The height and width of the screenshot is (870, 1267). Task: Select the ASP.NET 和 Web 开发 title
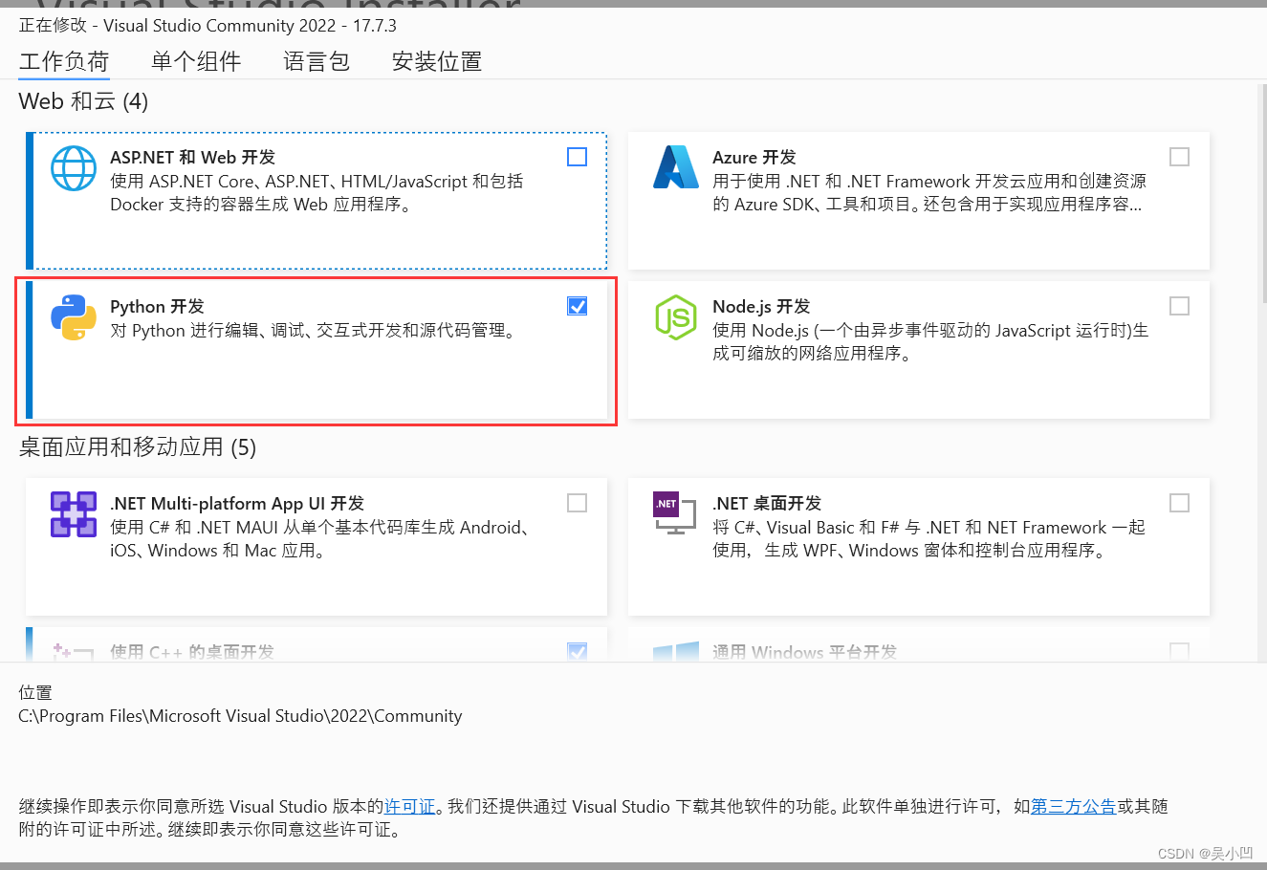[x=193, y=158]
